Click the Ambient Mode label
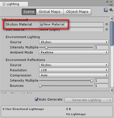The height and width of the screenshot is (118, 114). (x=21, y=52)
